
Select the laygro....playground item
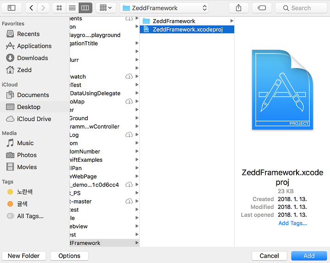click(x=104, y=35)
